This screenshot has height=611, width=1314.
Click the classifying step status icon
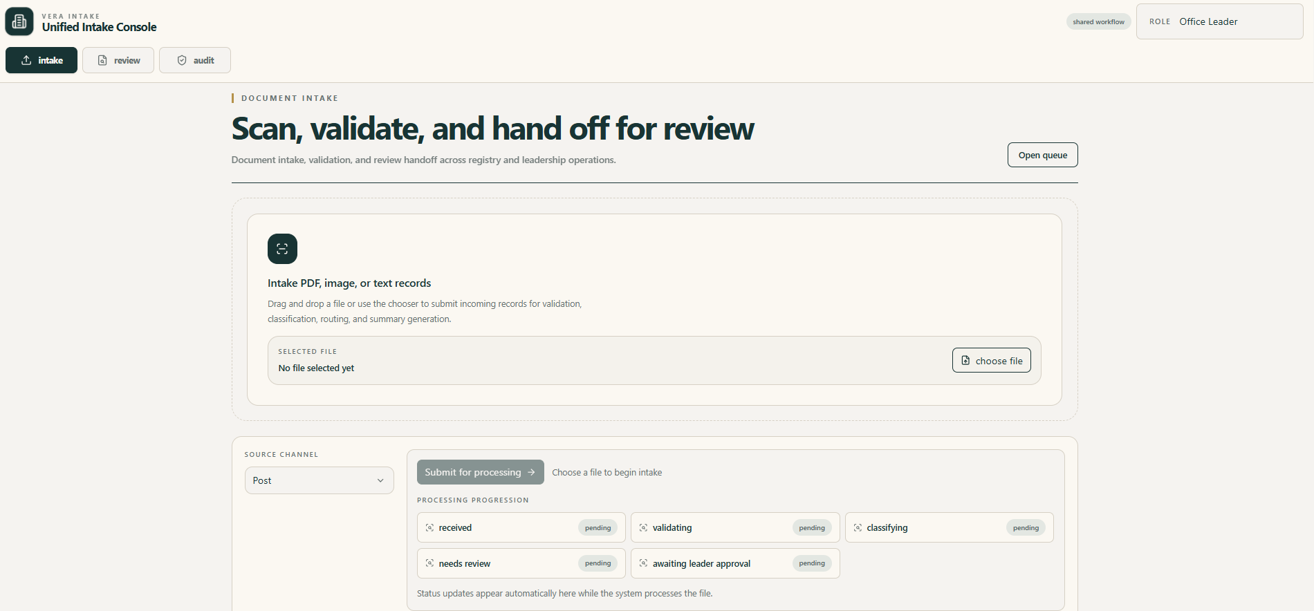click(858, 527)
